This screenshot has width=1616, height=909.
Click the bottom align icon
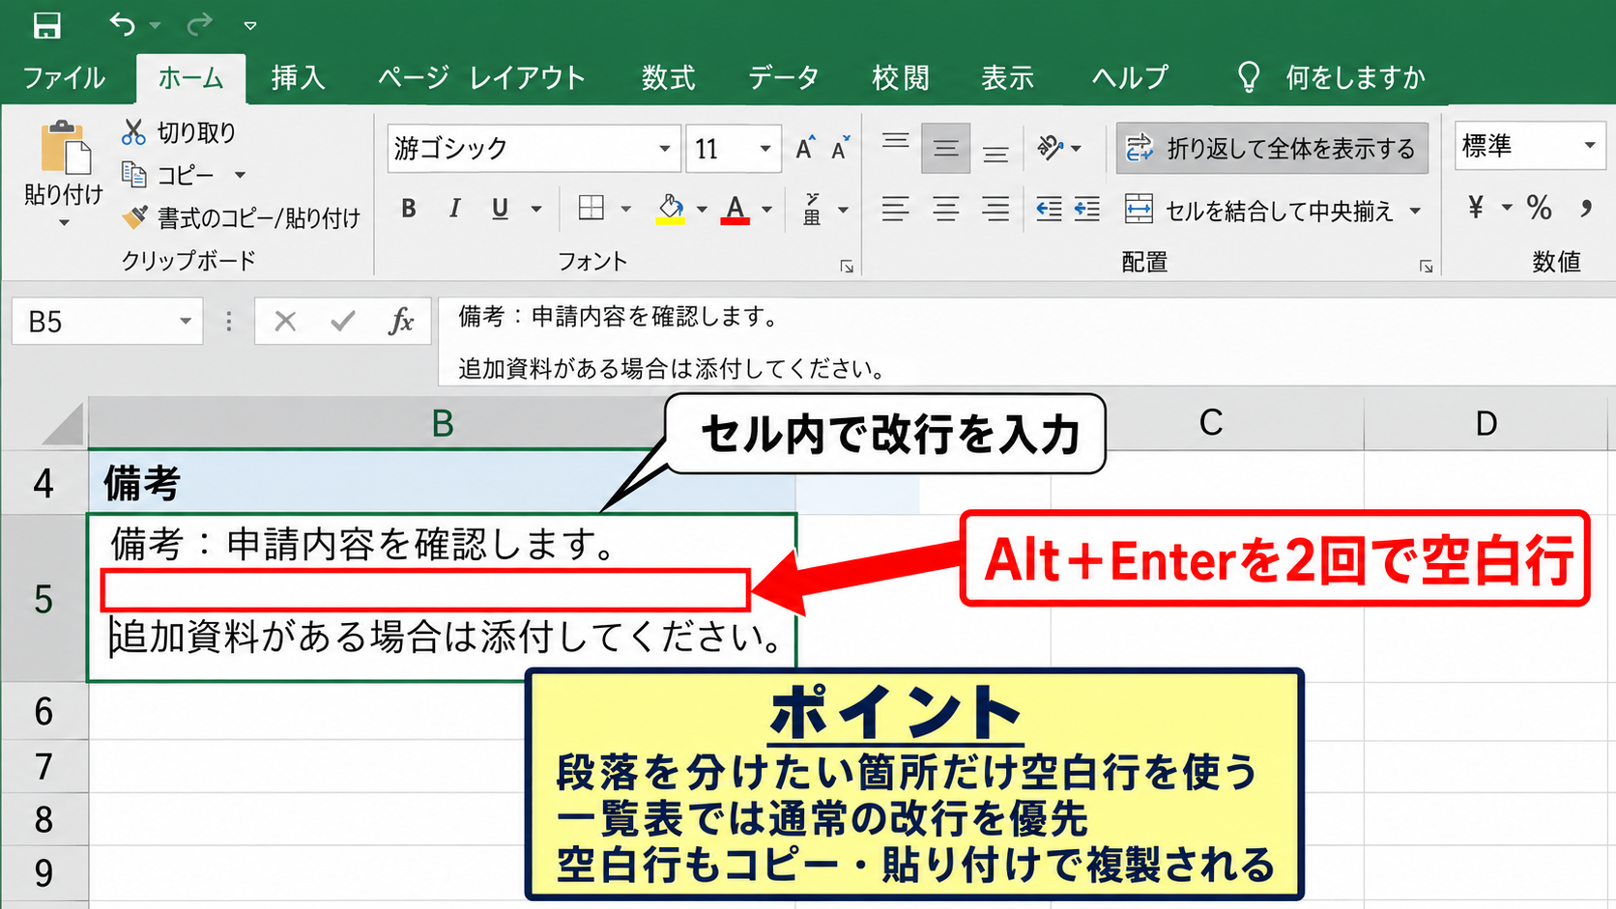tap(996, 155)
